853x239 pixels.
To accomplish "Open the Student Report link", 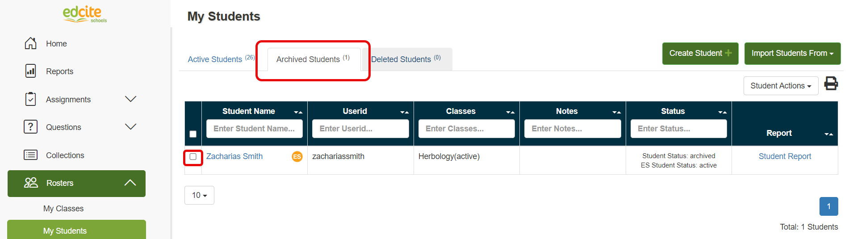I will tap(784, 156).
